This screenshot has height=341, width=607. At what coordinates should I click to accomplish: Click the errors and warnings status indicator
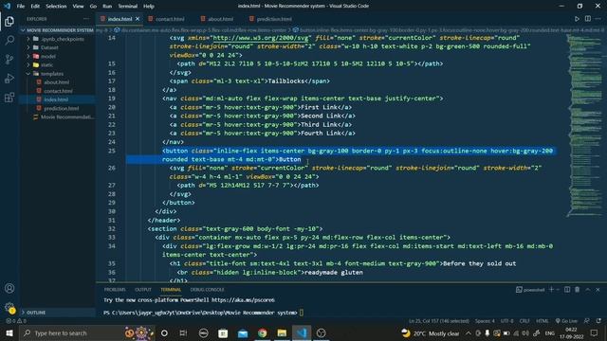16,321
